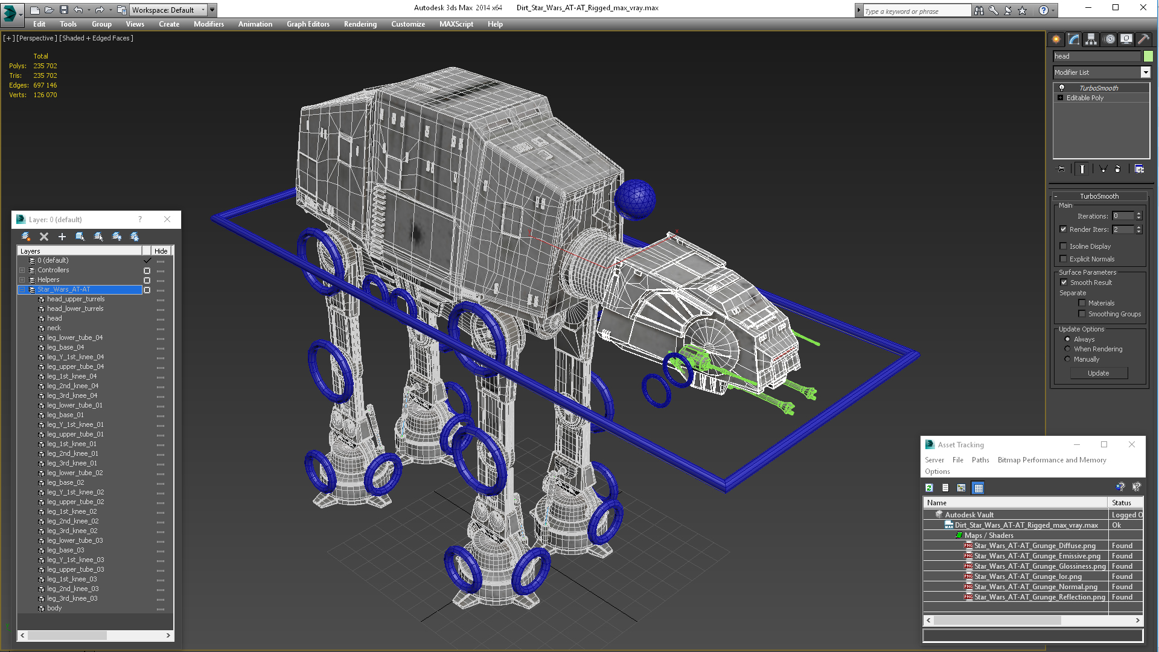Open the Animation menu
1159x652 pixels.
(x=255, y=24)
